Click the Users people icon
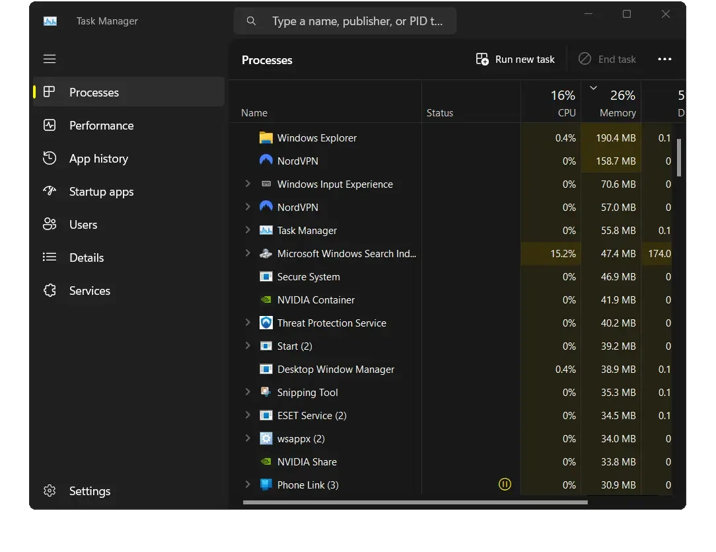This screenshot has height=552, width=716. (x=50, y=224)
